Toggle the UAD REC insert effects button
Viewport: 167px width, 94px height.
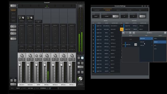point(79,58)
